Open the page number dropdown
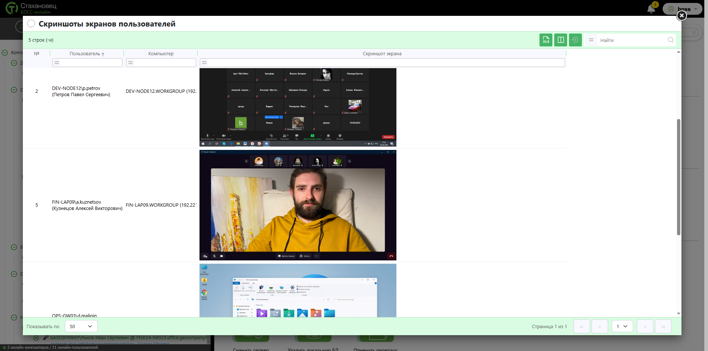The image size is (708, 351). (x=622, y=326)
